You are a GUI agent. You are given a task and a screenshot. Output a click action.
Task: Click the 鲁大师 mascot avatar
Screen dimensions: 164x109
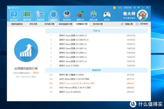point(142,15)
